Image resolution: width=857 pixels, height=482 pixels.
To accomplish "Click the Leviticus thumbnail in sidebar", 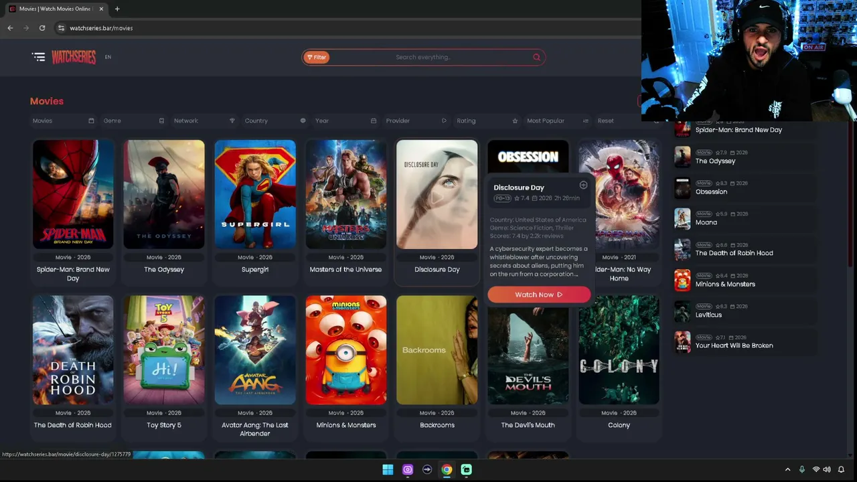I will point(682,311).
